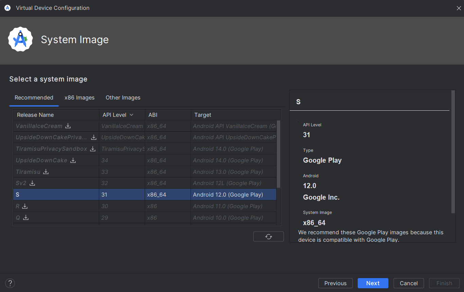Download the UpsideDownCakePrivacySandbox system image
Screen dimensions: 464x292
pyautogui.click(x=94, y=138)
